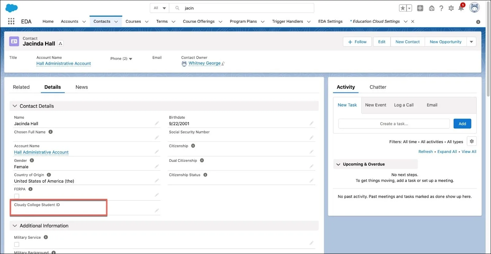Edit the Birthdate field pencil icon
Image resolution: width=491 pixels, height=254 pixels.
point(311,123)
